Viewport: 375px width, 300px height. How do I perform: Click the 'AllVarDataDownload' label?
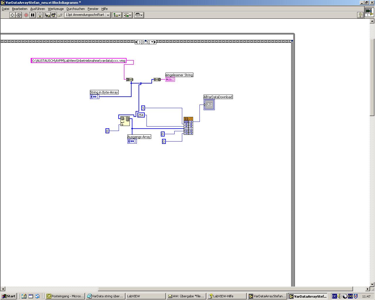(x=218, y=97)
